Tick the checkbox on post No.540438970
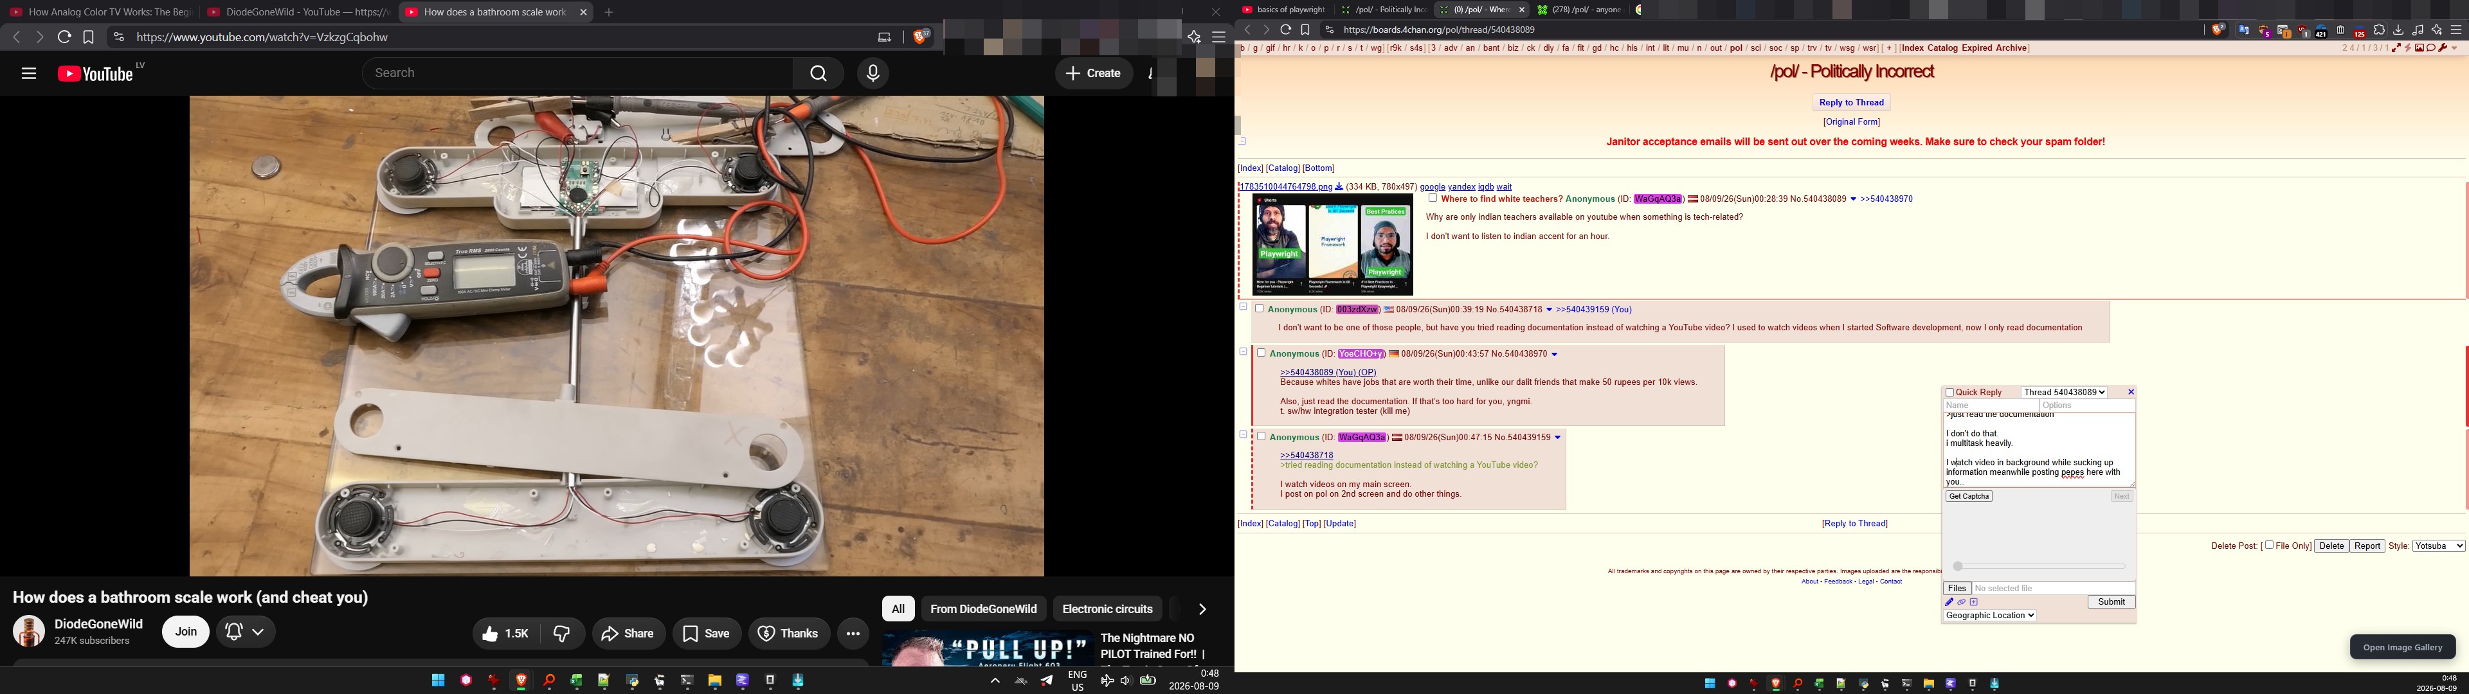 (x=1262, y=353)
